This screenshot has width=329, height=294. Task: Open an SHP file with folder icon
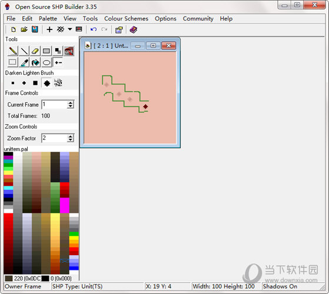click(24, 29)
